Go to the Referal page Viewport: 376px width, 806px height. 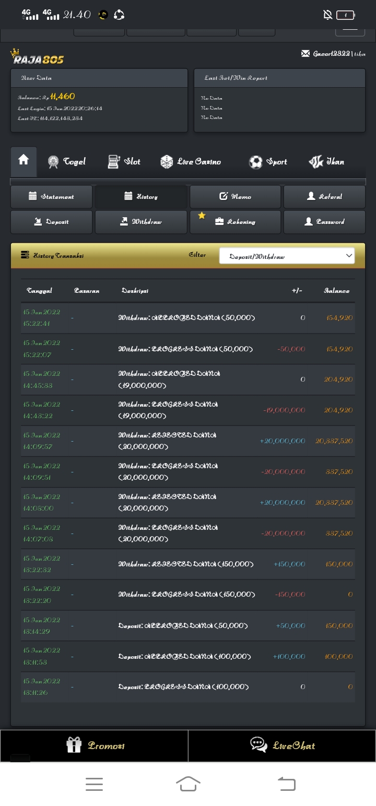click(x=324, y=197)
